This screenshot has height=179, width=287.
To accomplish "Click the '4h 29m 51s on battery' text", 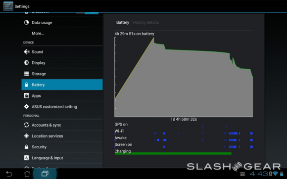I will pos(135,34).
